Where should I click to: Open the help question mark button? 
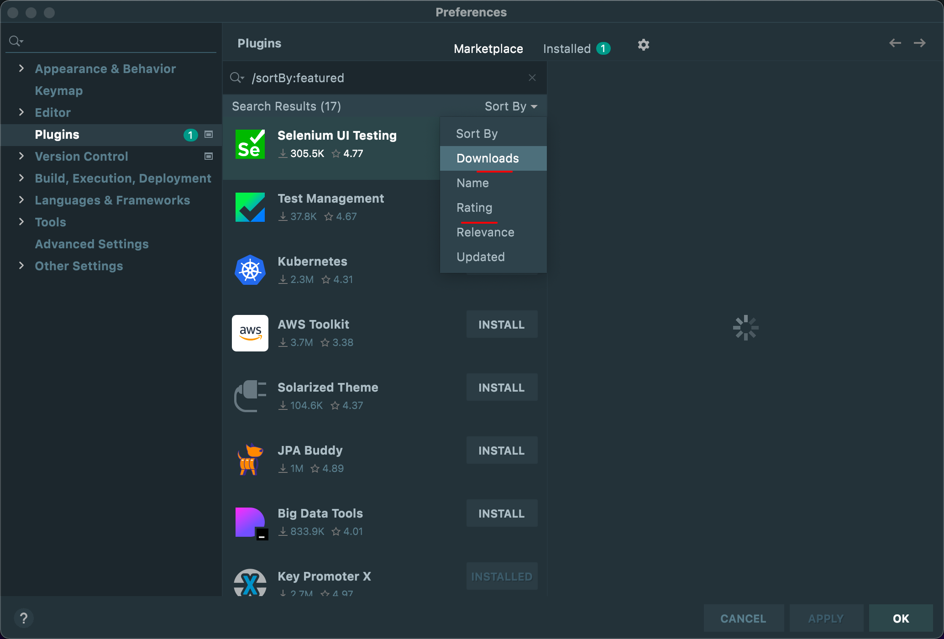click(x=24, y=618)
